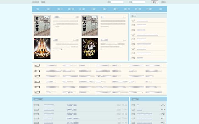Image resolution: width=199 pixels, height=124 pixels.
Task: Open the book title beside the 我做老千那些年 cover
Action: point(104,40)
